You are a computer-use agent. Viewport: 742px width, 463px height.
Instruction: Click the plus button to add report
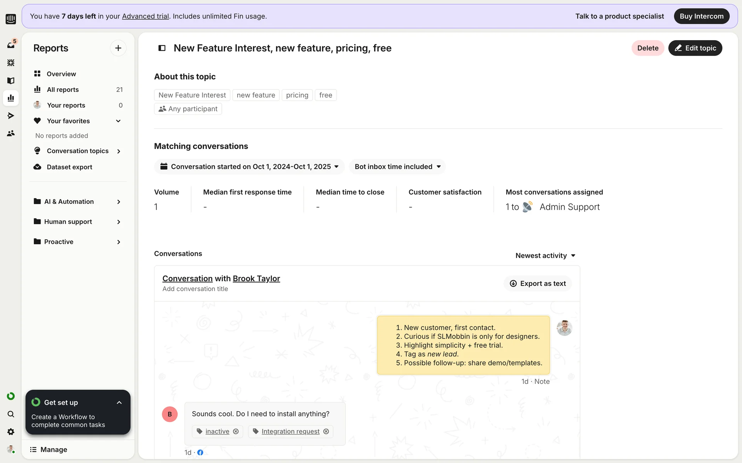(118, 48)
